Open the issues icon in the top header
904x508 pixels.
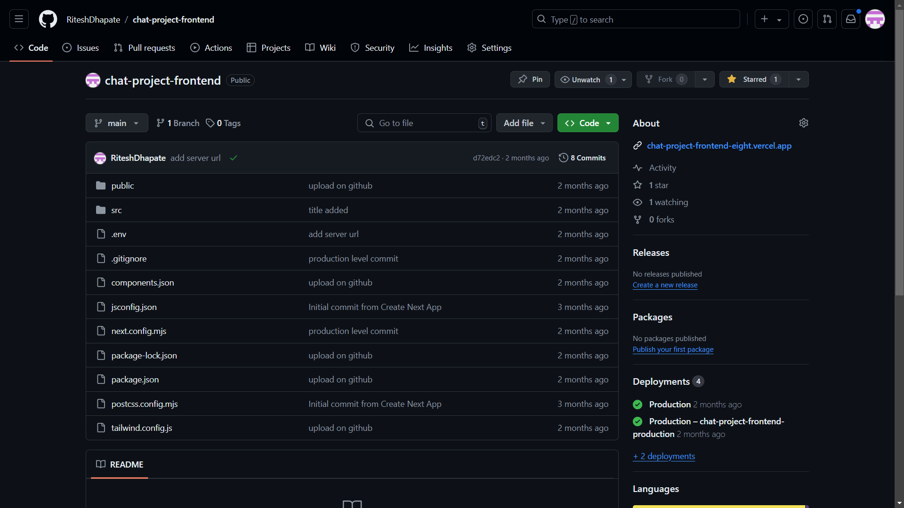[803, 19]
